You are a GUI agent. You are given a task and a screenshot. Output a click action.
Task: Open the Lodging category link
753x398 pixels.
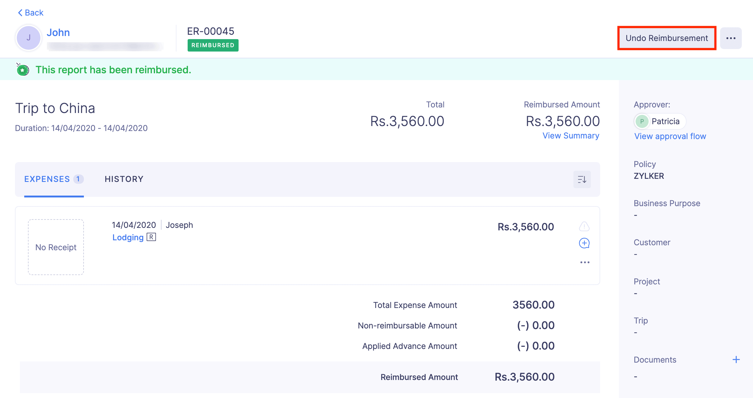point(128,237)
